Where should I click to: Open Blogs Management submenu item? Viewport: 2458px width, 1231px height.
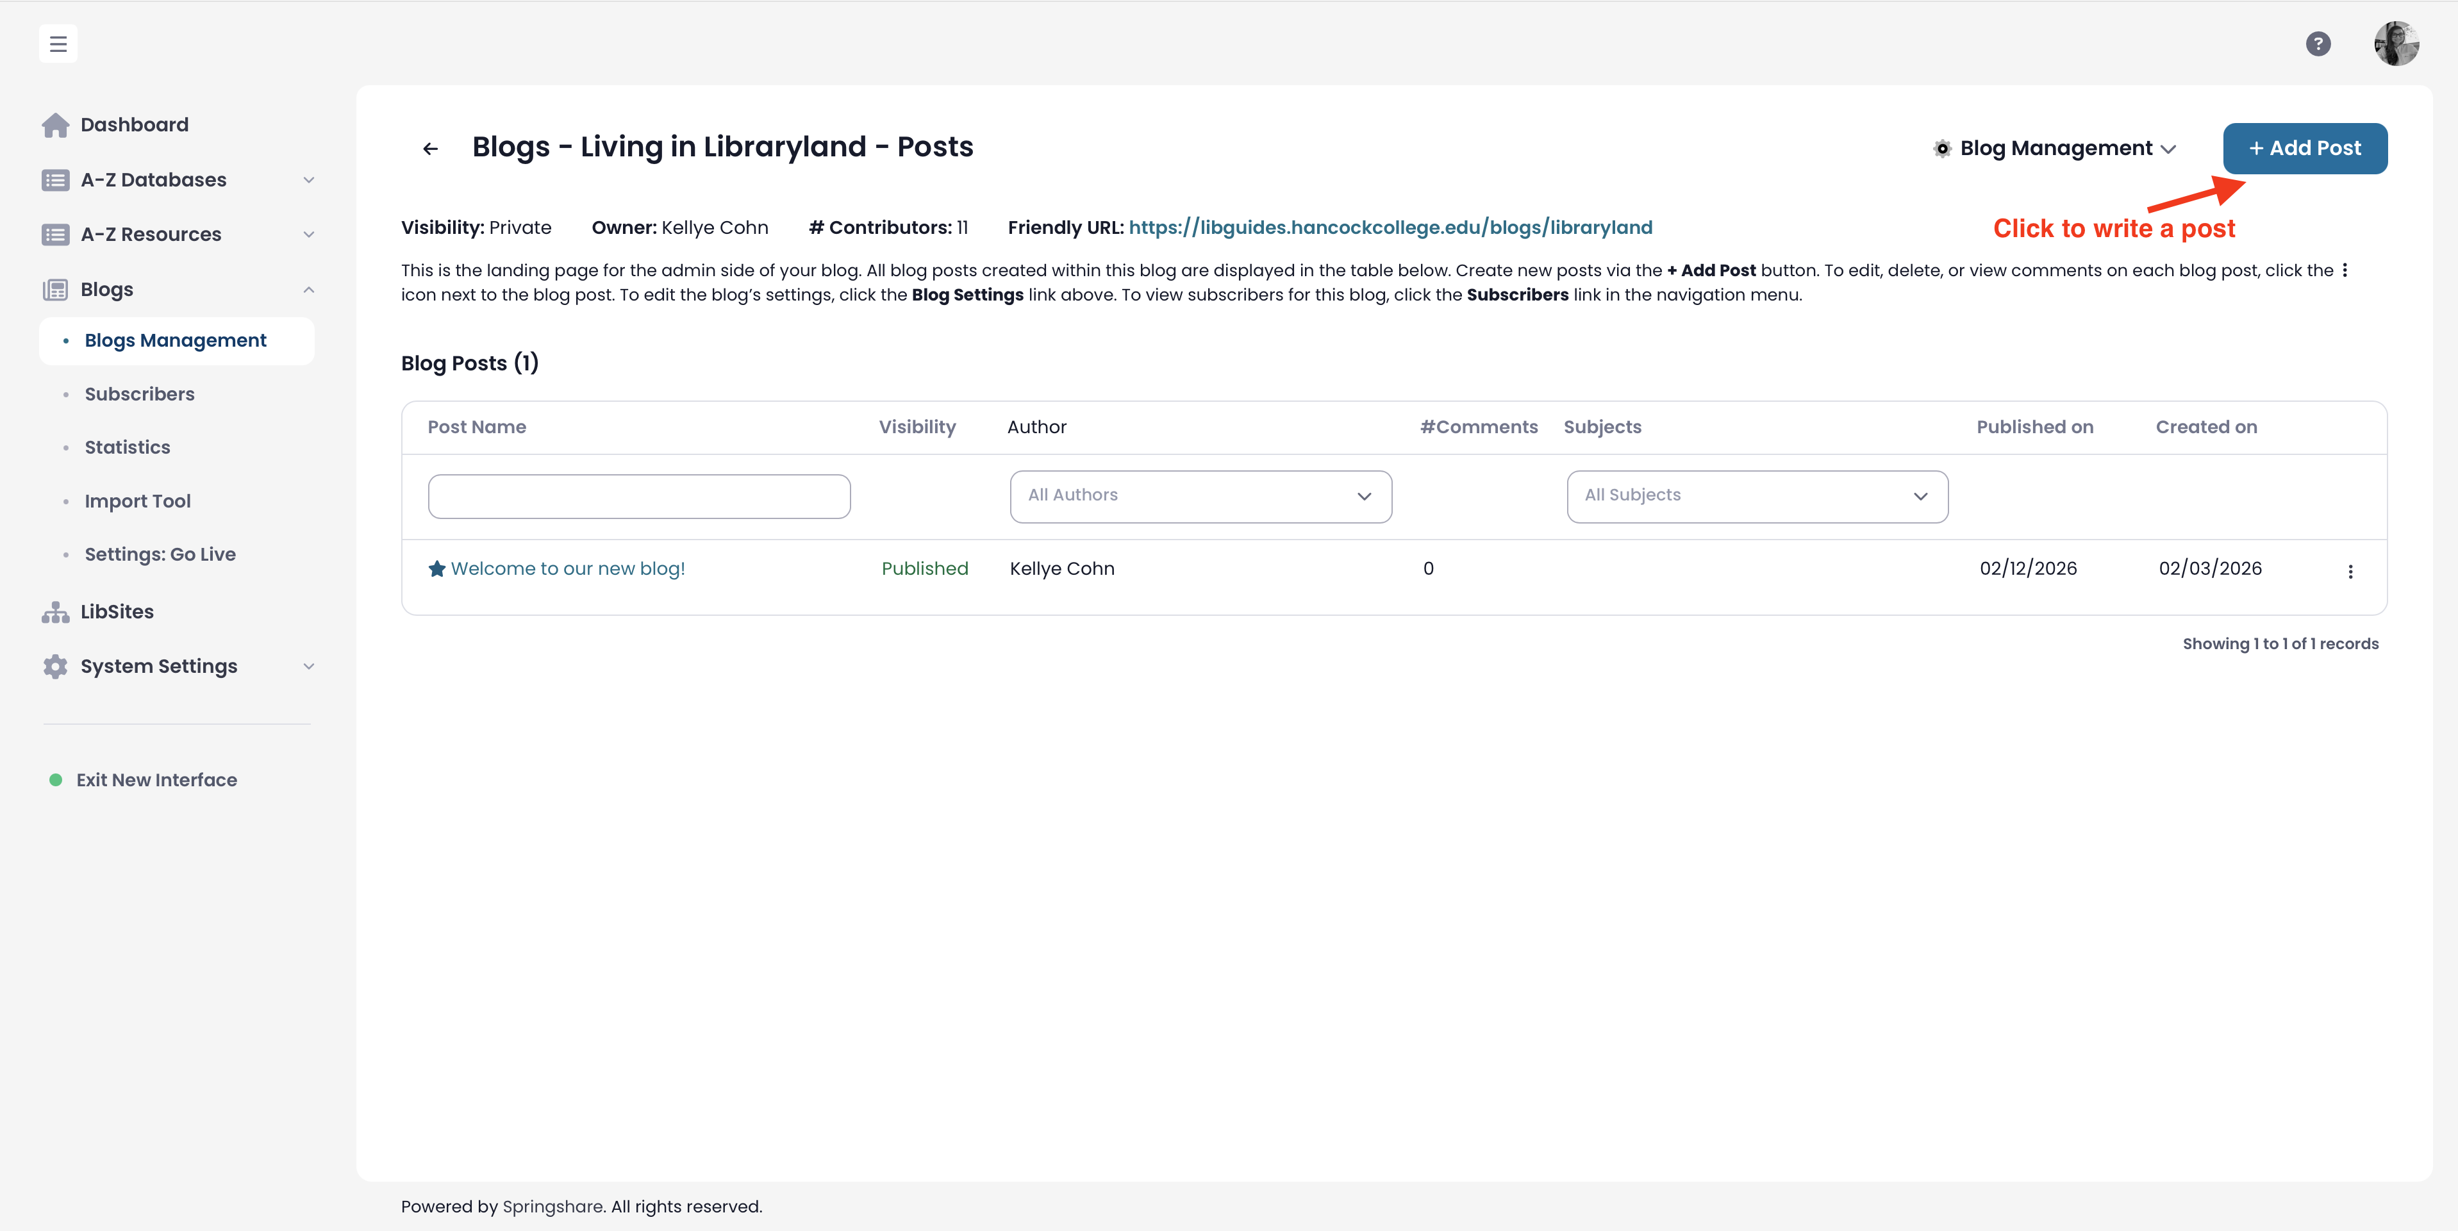tap(176, 341)
